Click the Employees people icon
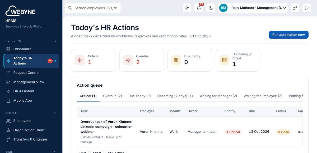317x153 pixels. (x=8, y=121)
